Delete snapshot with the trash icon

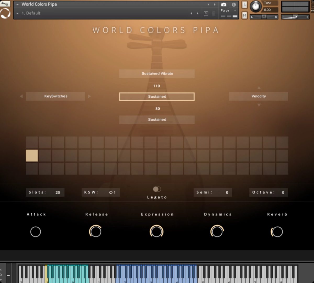click(214, 13)
